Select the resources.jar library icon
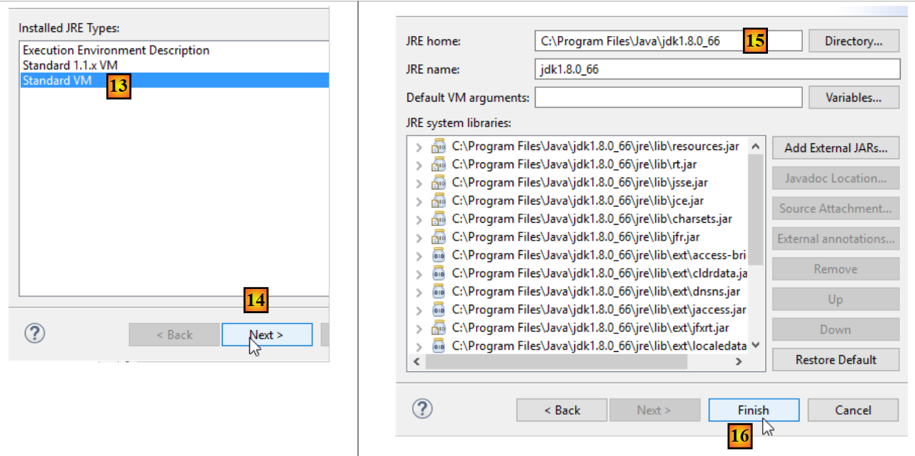Viewport: 915px width, 456px height. (438, 147)
